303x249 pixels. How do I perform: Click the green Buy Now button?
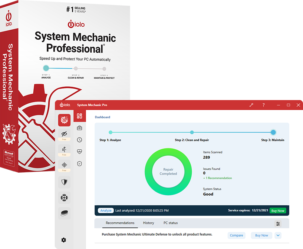pos(278,210)
